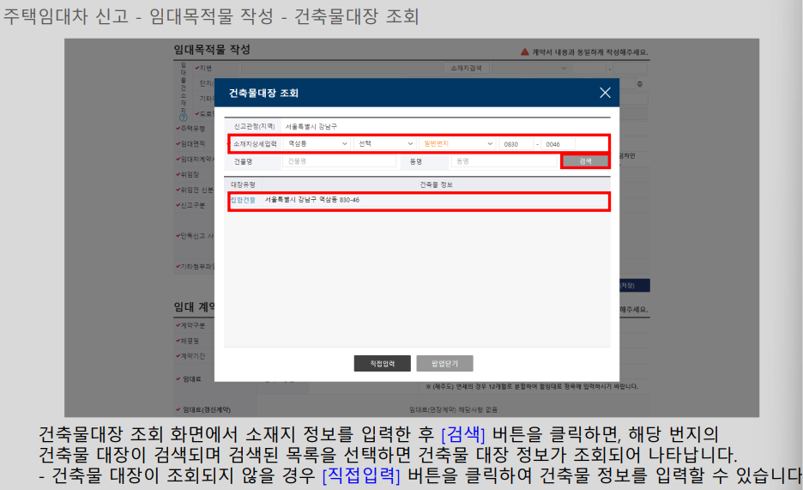Screen dimensions: 803x490
Task: Click the 신고구분 label in background form
Action: pos(192,205)
